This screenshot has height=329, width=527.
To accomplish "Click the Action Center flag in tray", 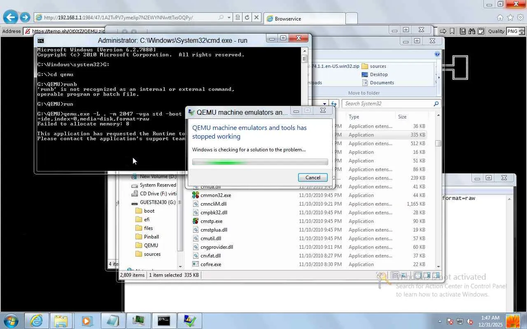I will [x=450, y=321].
